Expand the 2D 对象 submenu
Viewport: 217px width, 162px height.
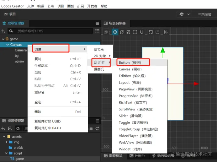pos(100,56)
